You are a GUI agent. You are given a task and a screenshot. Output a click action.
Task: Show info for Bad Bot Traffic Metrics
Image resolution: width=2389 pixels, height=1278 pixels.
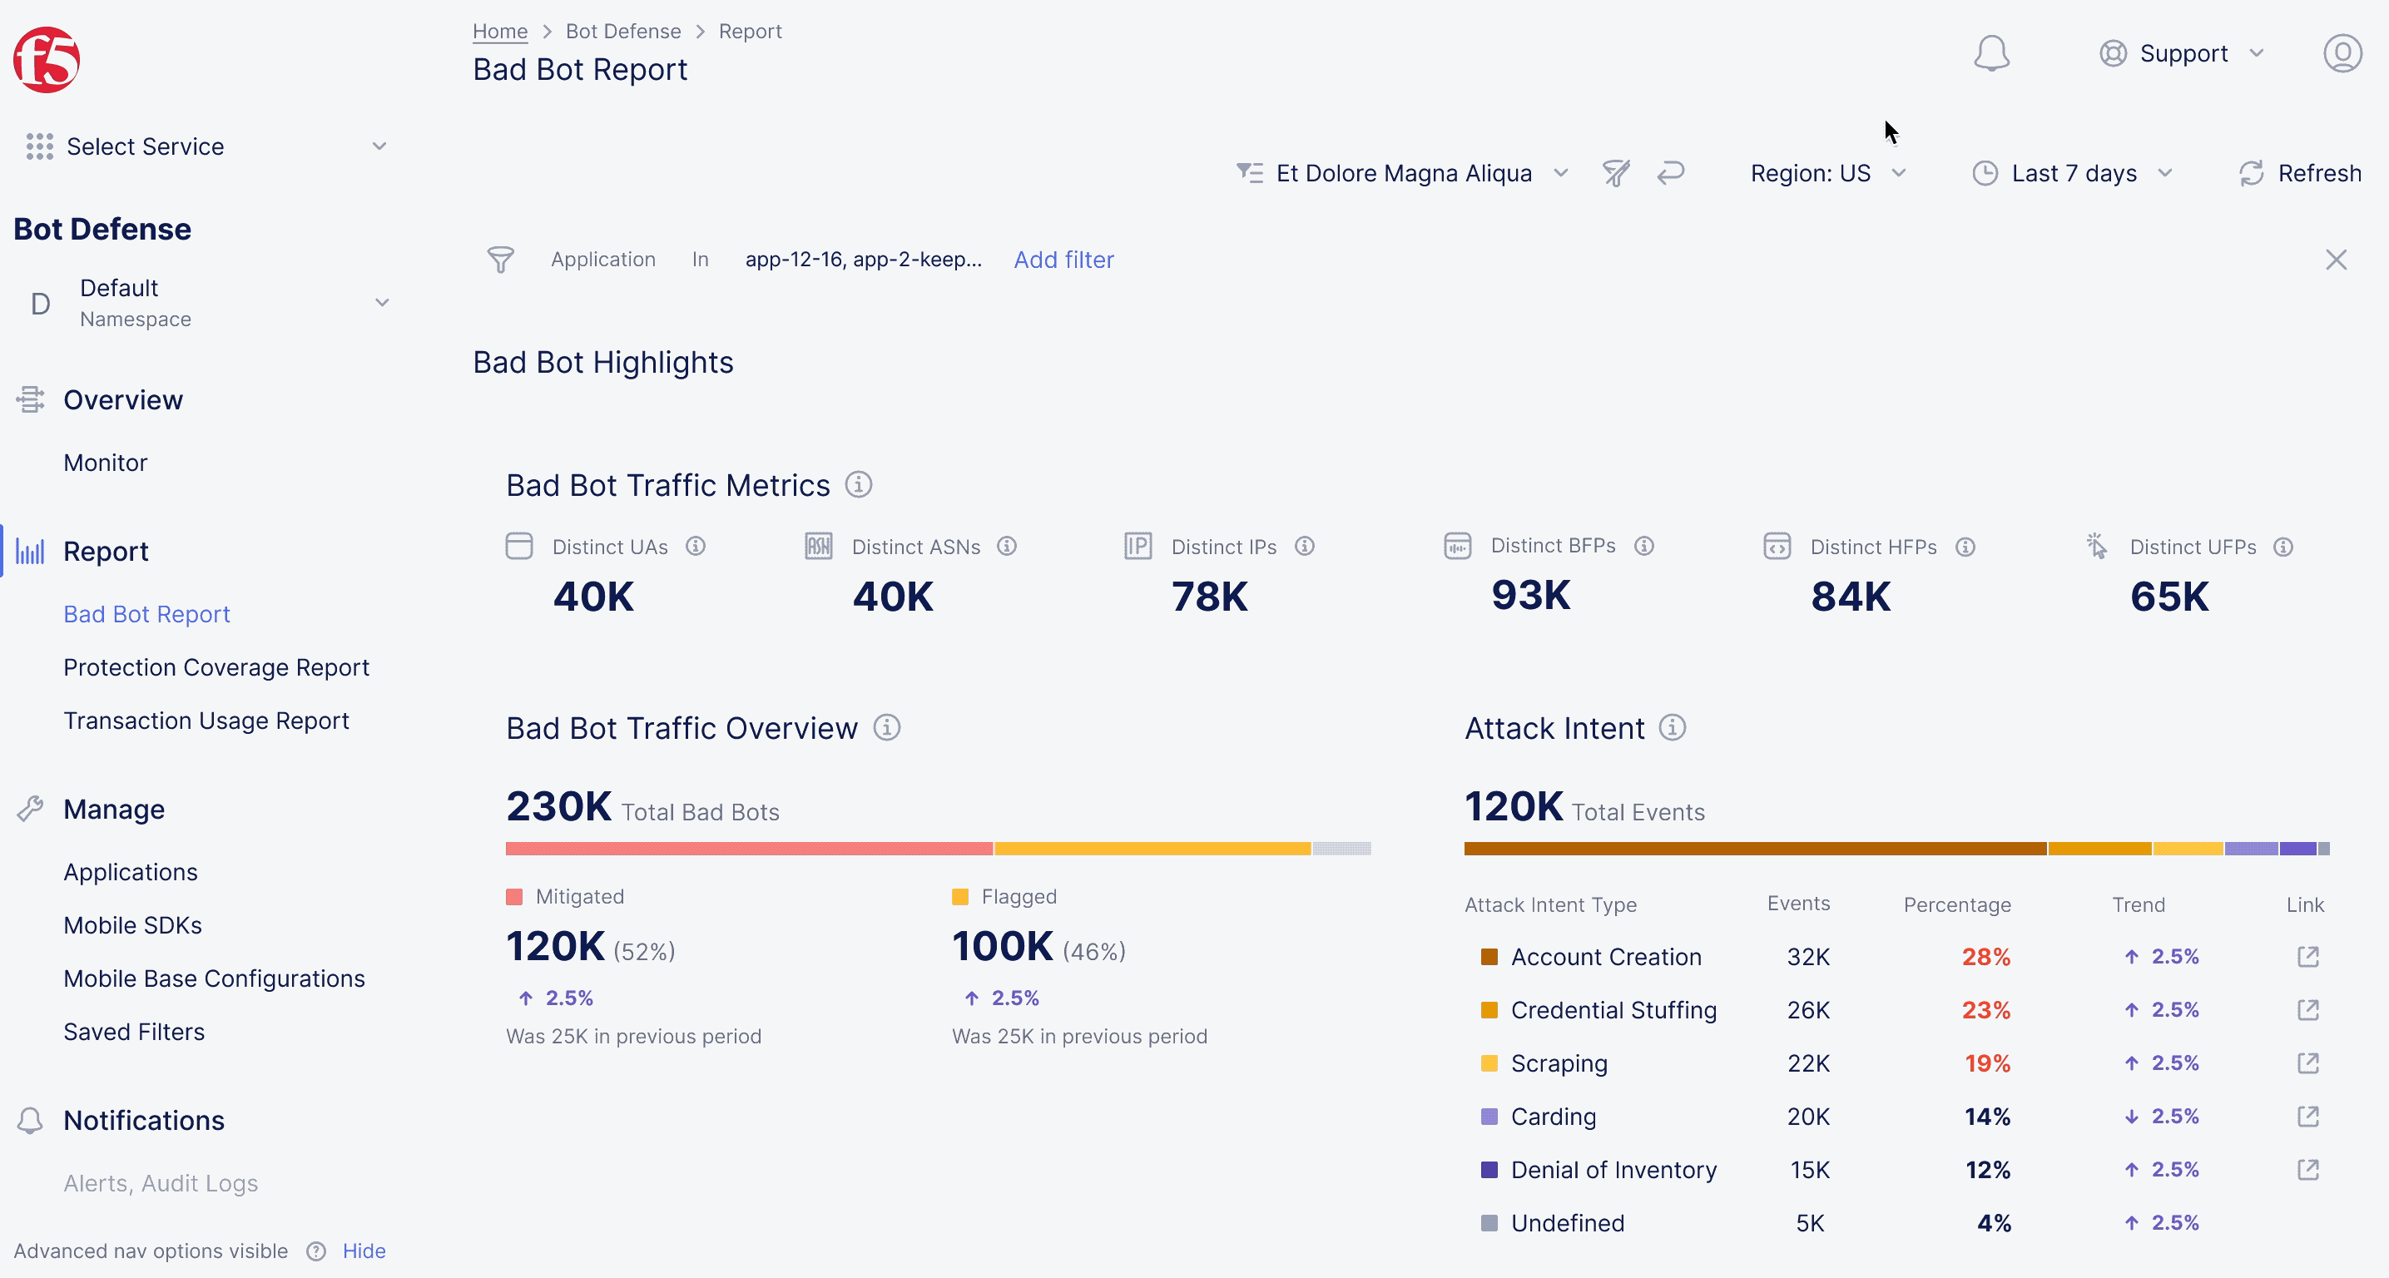tap(859, 485)
